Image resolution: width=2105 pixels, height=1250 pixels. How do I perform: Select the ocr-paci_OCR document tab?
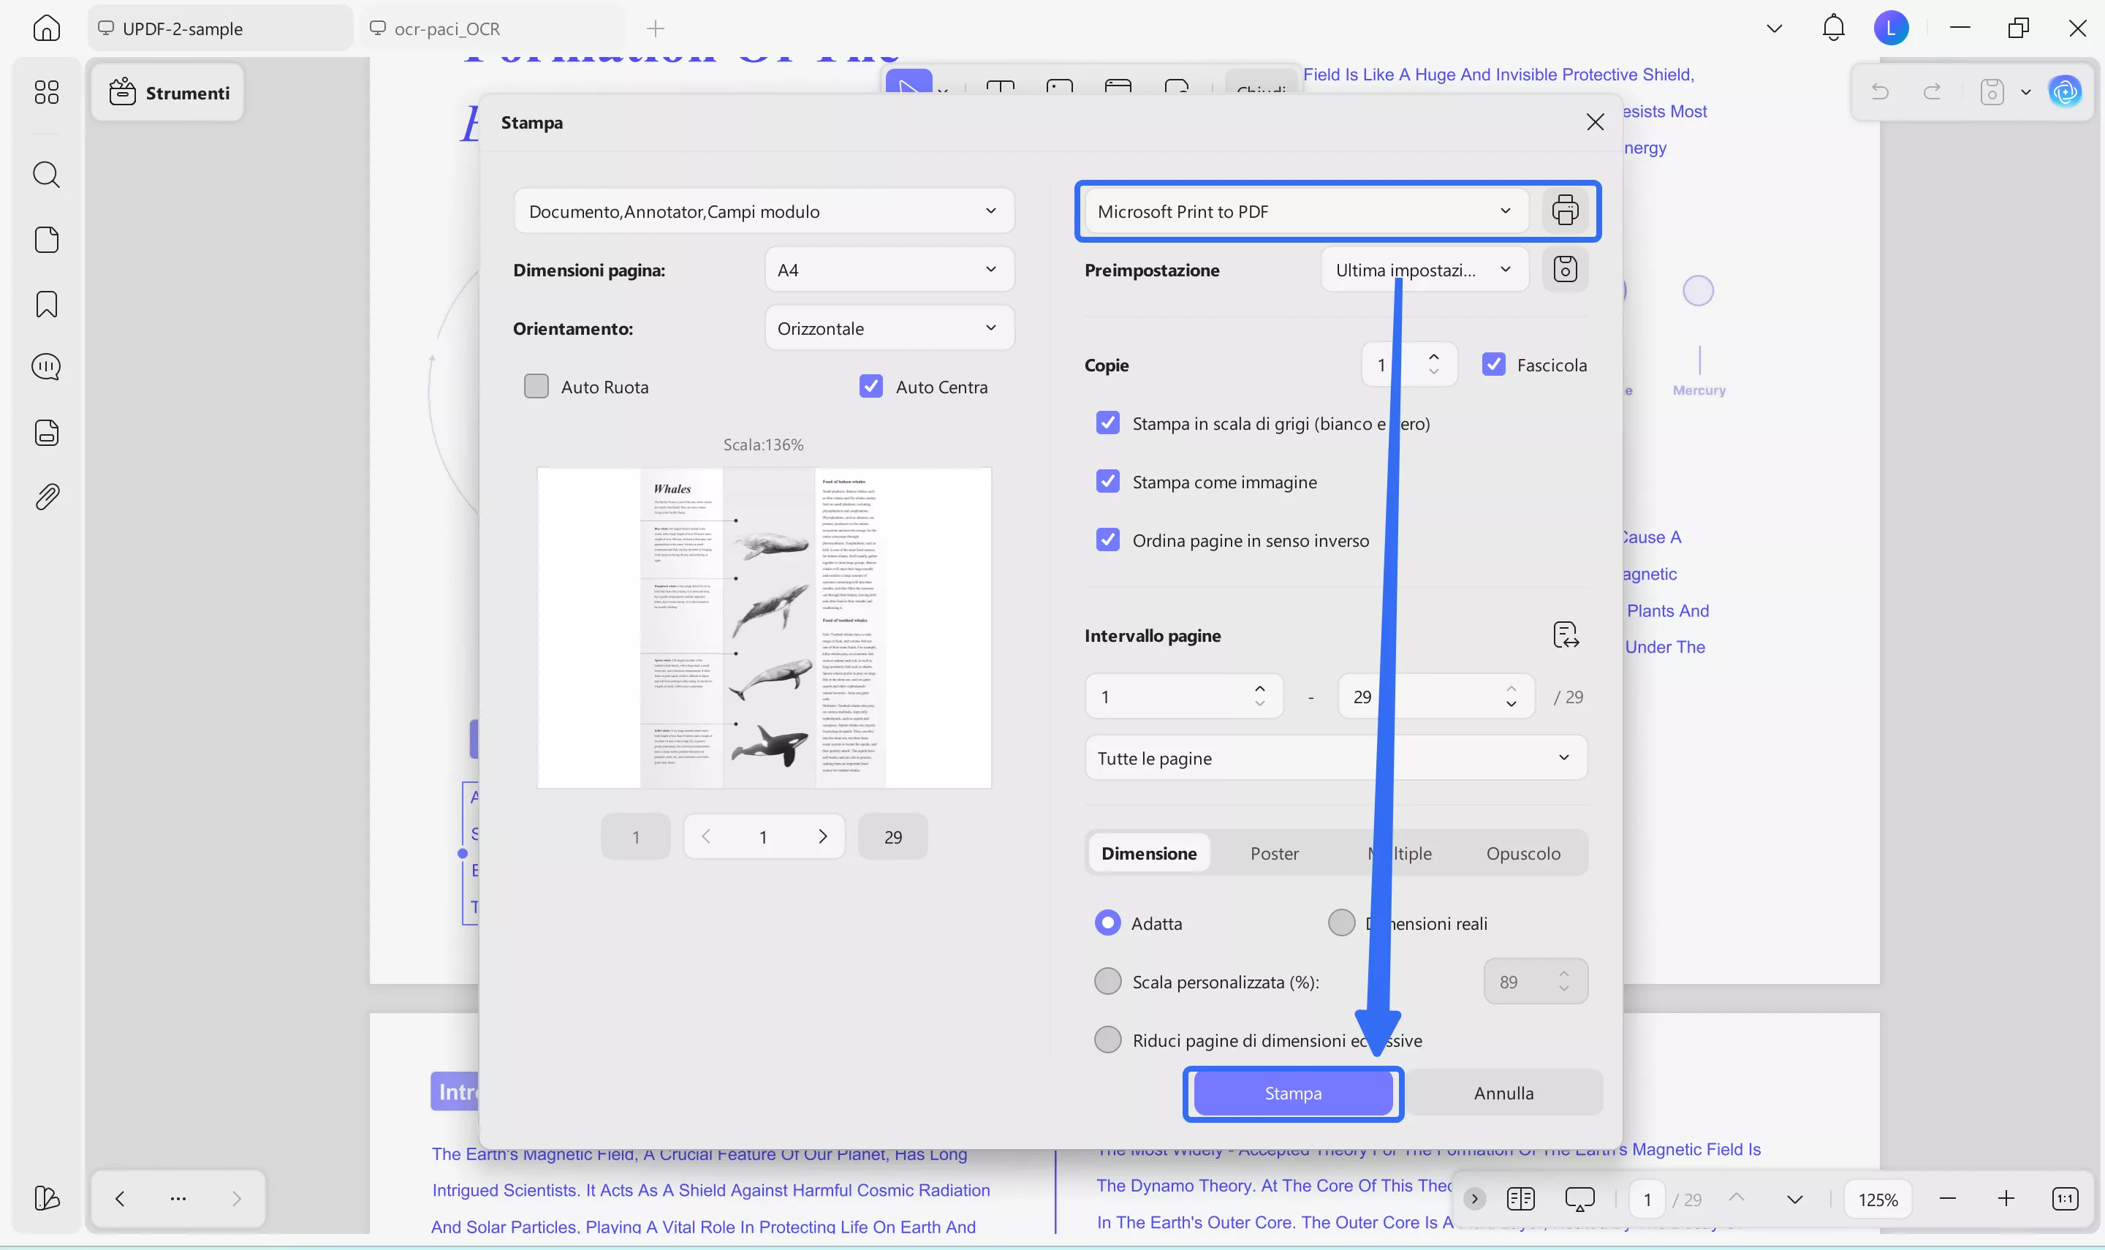pyautogui.click(x=447, y=28)
